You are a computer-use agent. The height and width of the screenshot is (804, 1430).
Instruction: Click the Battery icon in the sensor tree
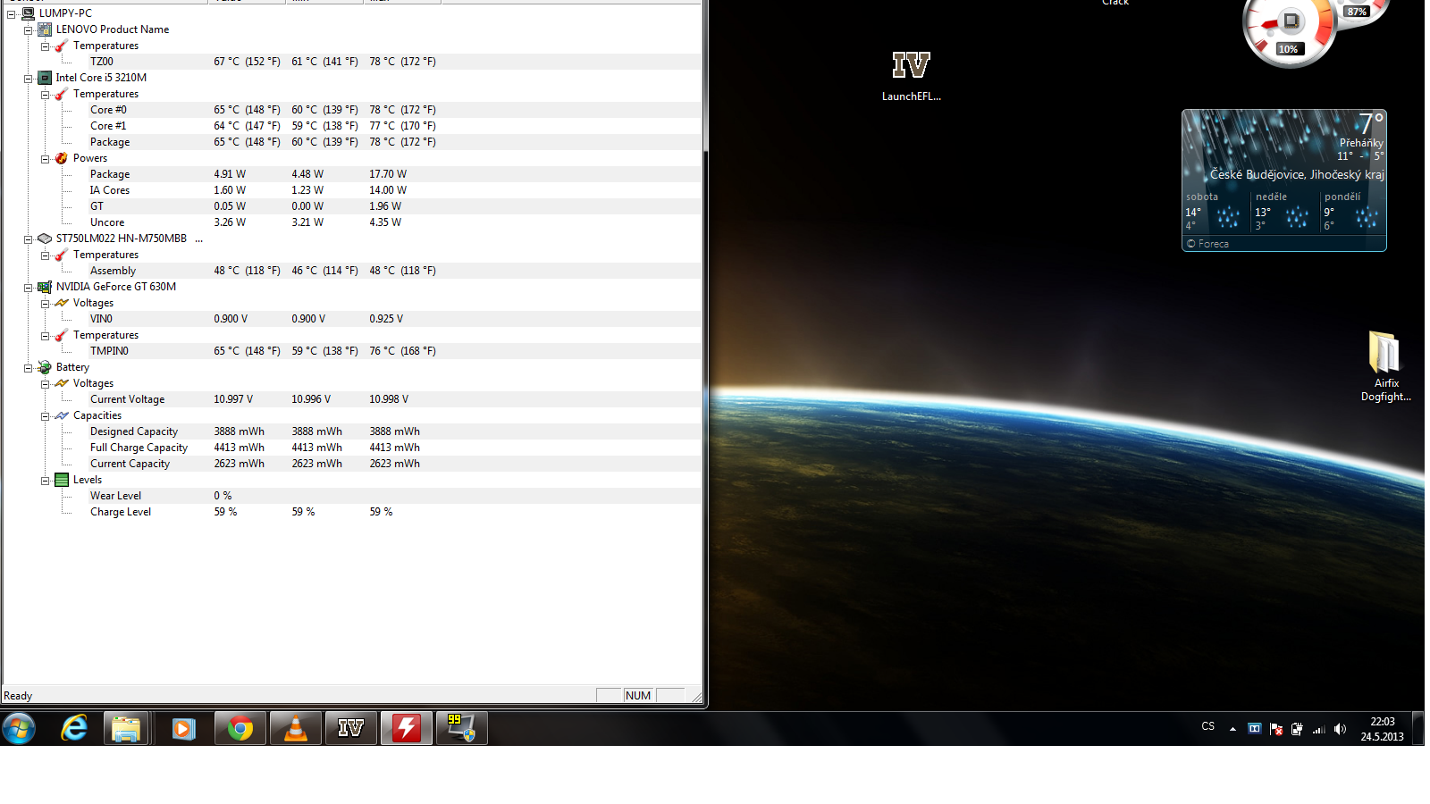45,367
